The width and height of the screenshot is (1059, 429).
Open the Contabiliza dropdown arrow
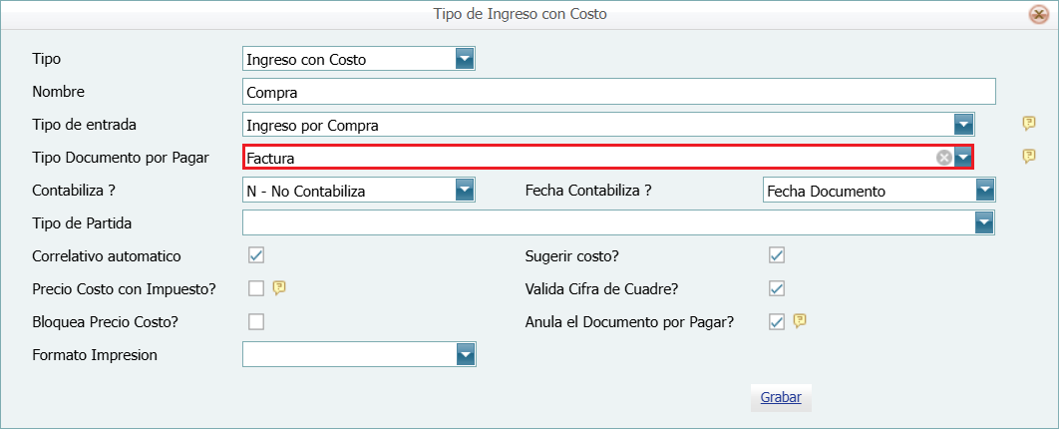click(x=465, y=191)
